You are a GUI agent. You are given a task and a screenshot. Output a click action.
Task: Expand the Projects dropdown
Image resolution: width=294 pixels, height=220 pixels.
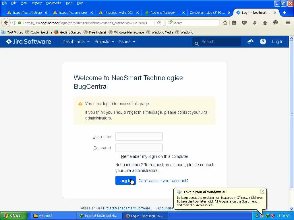click(x=104, y=42)
